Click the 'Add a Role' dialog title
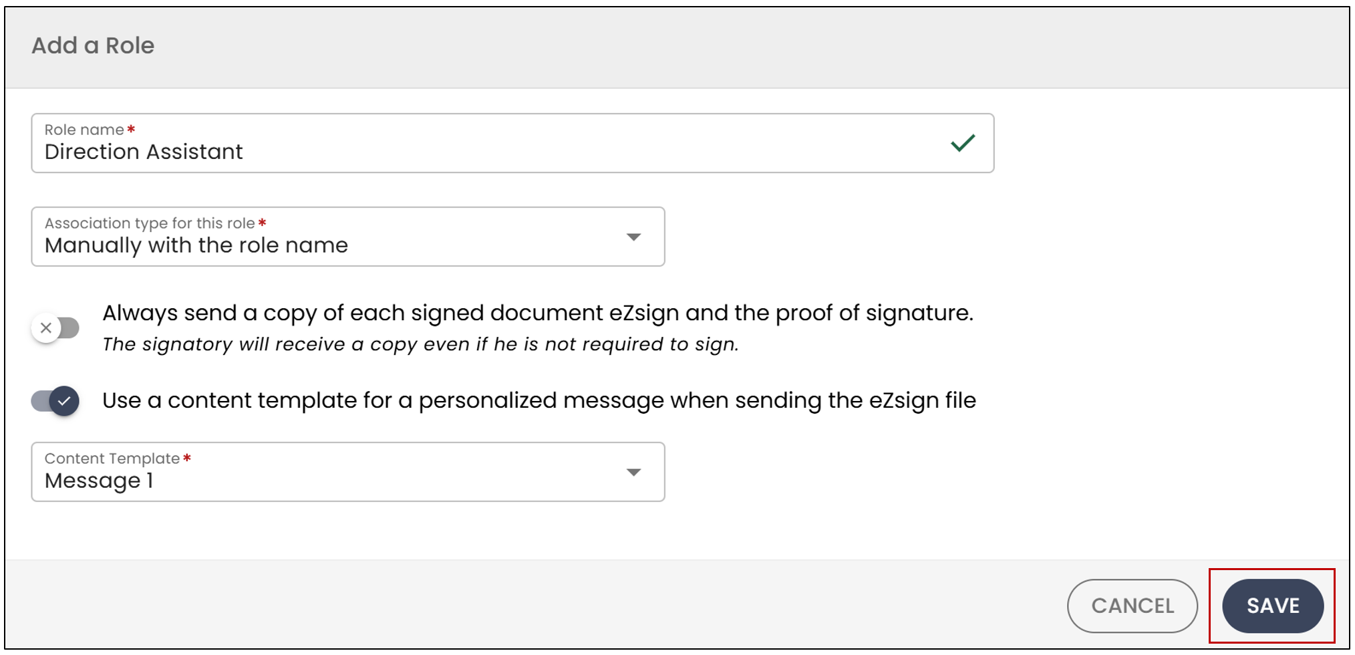This screenshot has height=655, width=1355. coord(93,45)
